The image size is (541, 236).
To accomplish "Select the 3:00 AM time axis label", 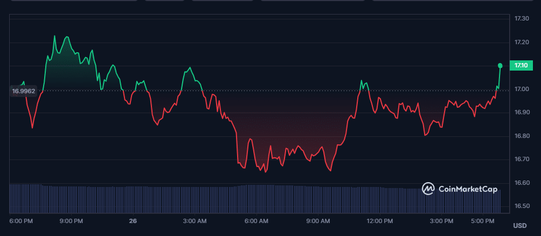I will click(x=195, y=221).
